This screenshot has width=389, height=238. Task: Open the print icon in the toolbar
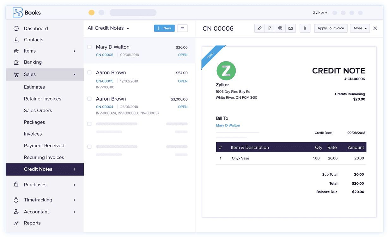pos(280,28)
